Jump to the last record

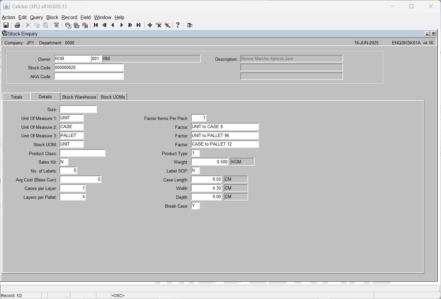(x=139, y=25)
